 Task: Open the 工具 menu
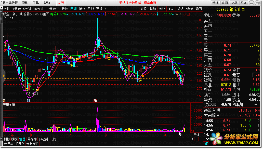coord(36,3)
